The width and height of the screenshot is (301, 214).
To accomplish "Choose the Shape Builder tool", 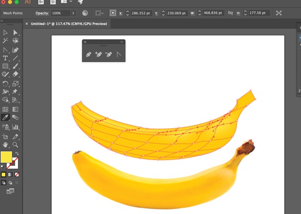I will (5, 100).
